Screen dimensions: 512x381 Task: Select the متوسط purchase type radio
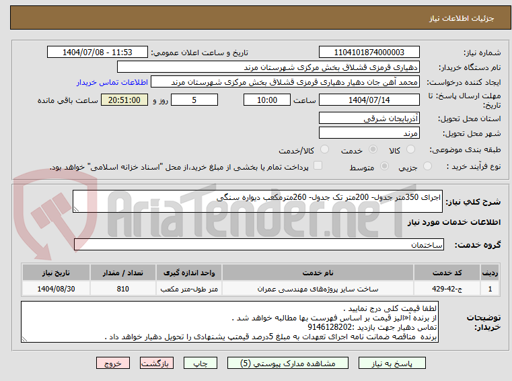click(x=385, y=166)
